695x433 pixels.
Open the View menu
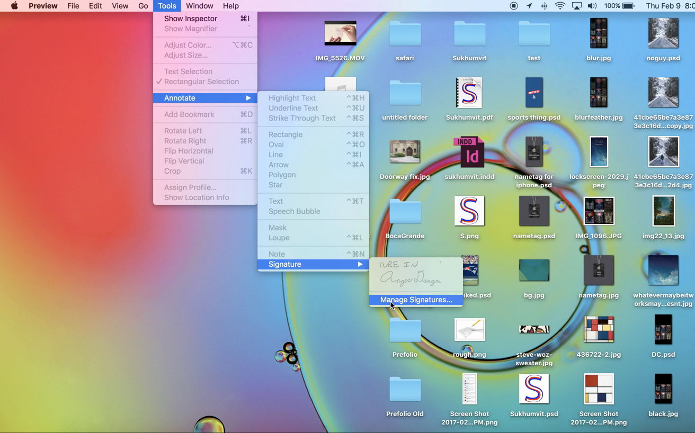point(120,6)
